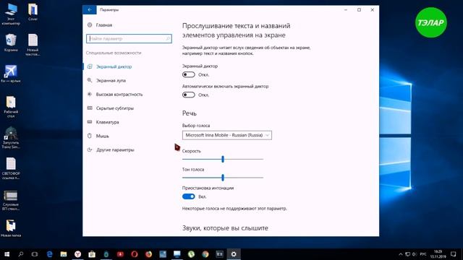Click the Тон голоса slider handle
Image resolution: width=463 pixels, height=260 pixels.
(x=223, y=178)
